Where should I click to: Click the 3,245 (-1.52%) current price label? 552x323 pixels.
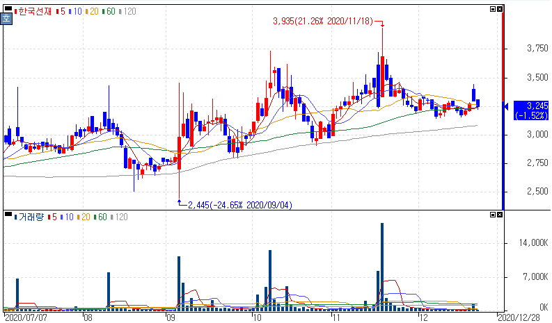coord(531,110)
